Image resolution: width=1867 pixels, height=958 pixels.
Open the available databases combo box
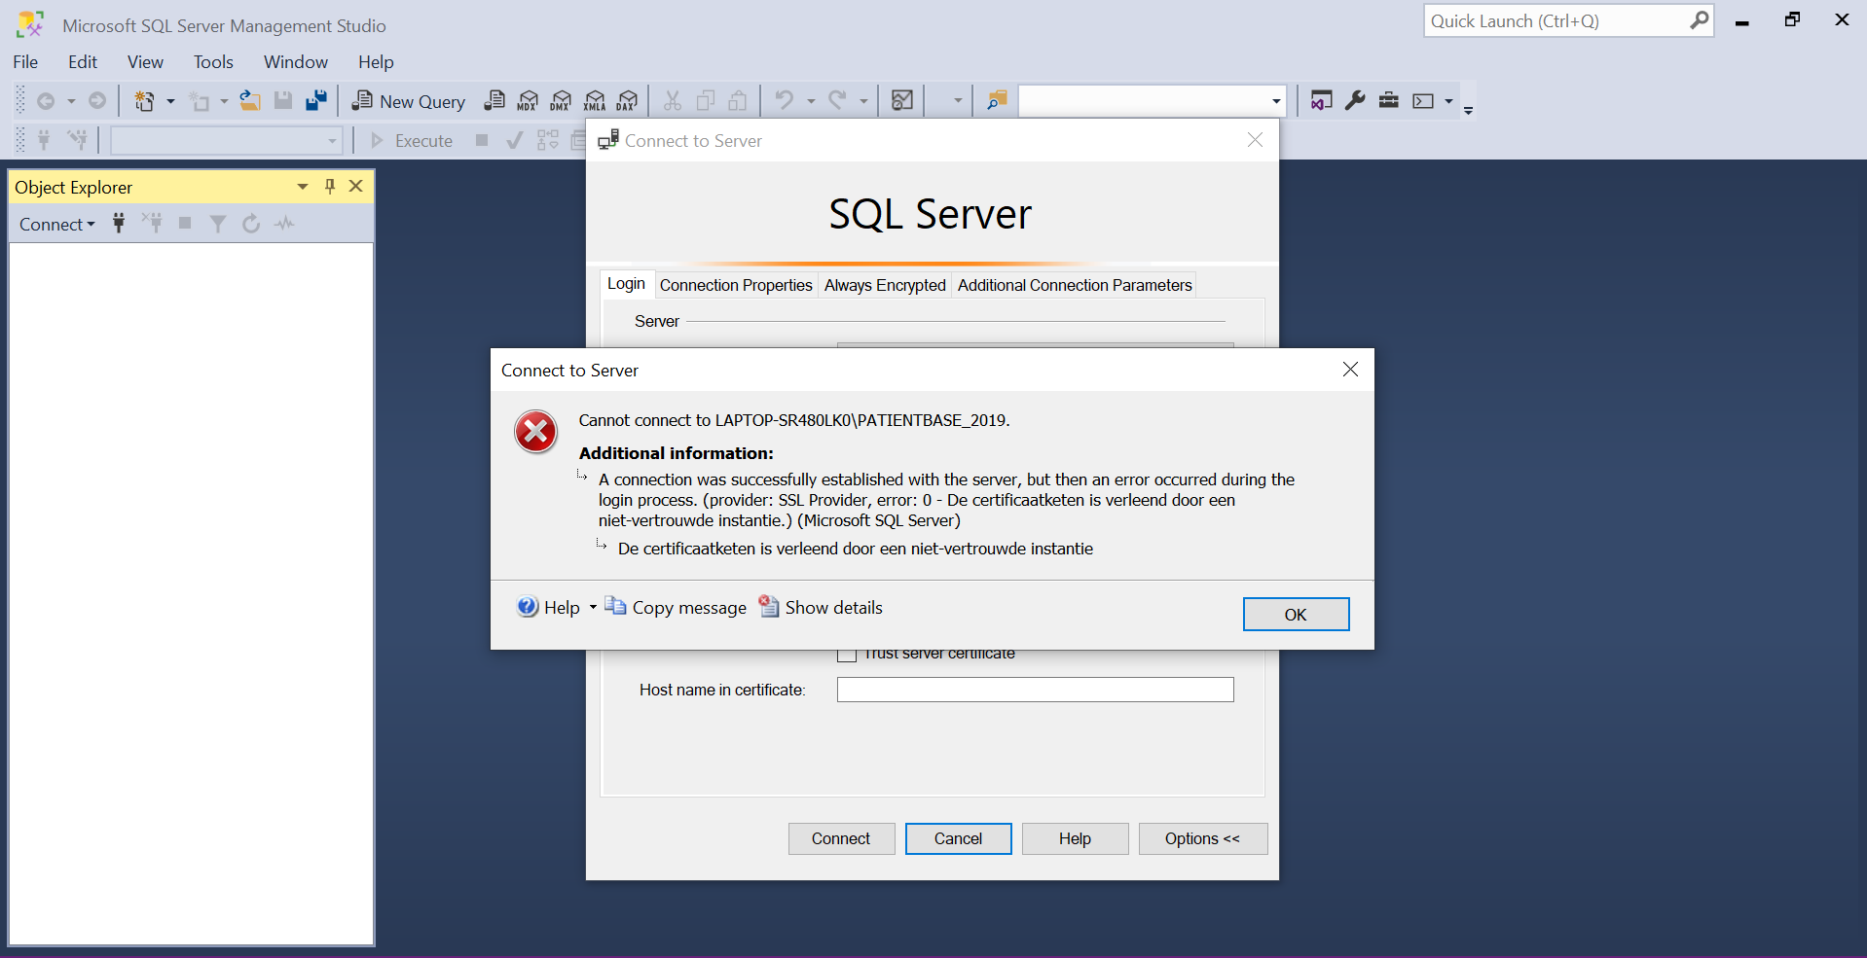[x=227, y=141]
